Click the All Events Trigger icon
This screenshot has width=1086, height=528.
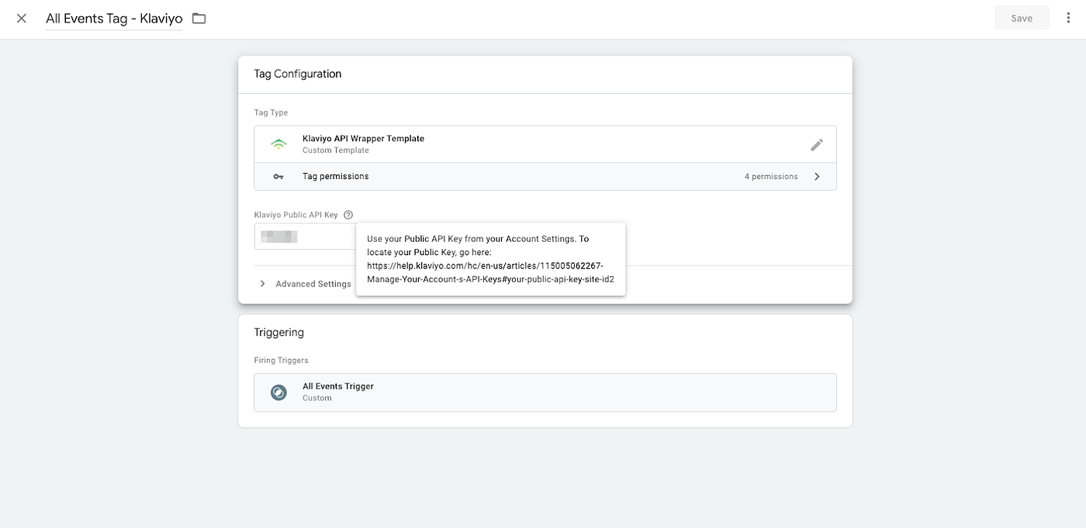pos(278,392)
